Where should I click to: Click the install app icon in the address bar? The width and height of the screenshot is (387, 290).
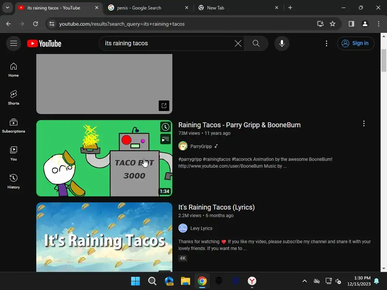tap(320, 24)
